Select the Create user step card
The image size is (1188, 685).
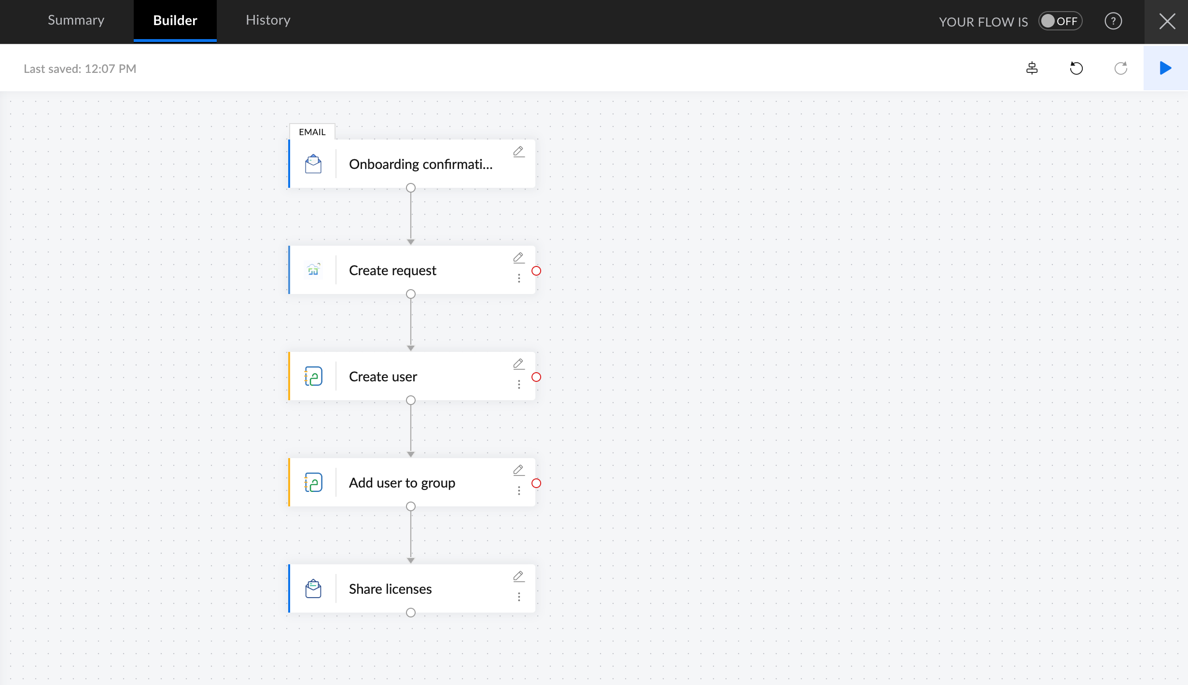[410, 377]
